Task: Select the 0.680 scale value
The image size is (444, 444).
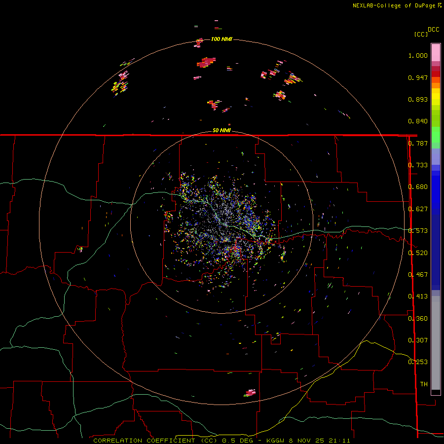Action: 418,187
